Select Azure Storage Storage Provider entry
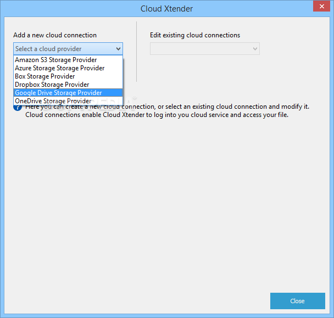This screenshot has width=334, height=318. tap(68, 68)
